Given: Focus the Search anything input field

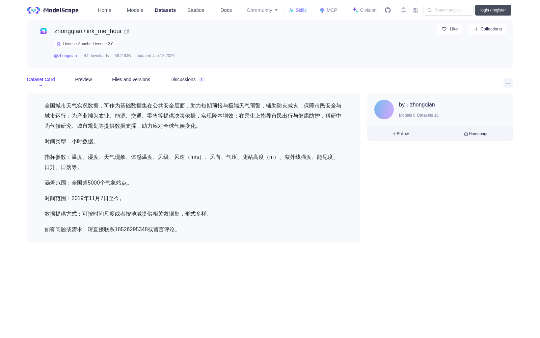Looking at the screenshot, I should tap(449, 10).
